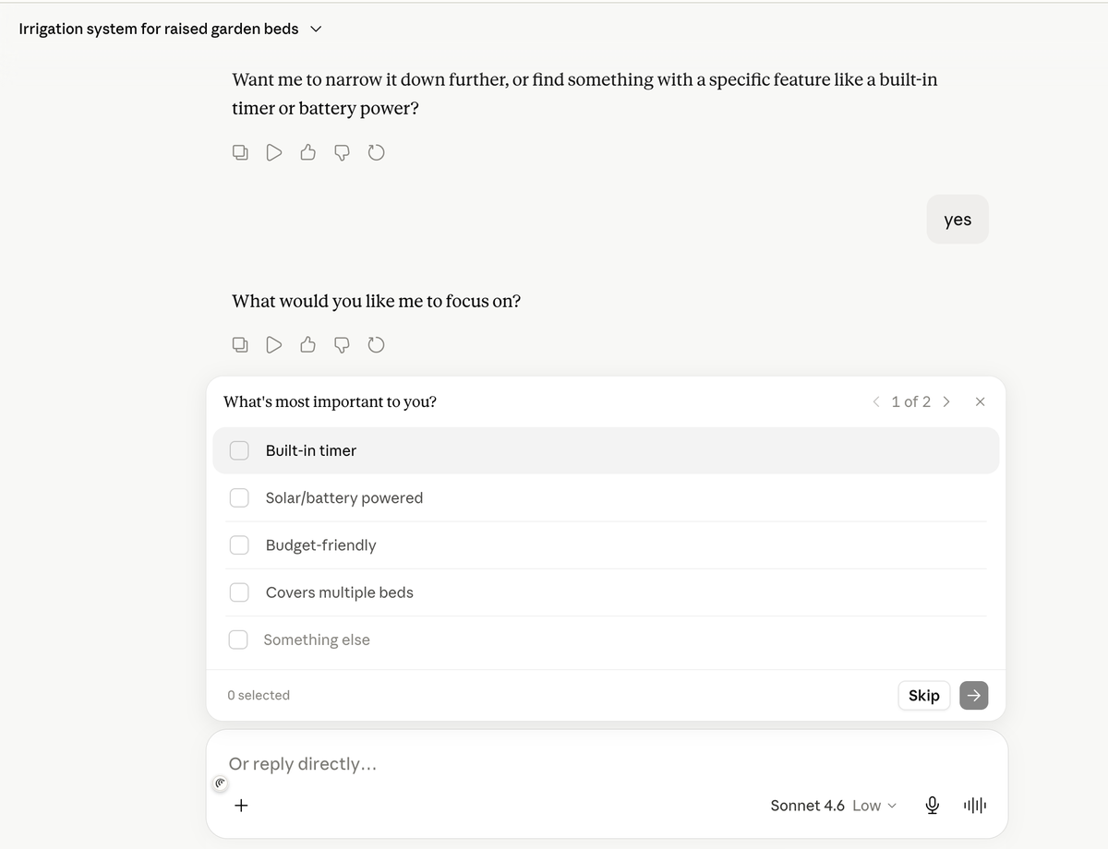Retry the response about built-in timer
Viewport: 1108px width, 849px height.
376,152
